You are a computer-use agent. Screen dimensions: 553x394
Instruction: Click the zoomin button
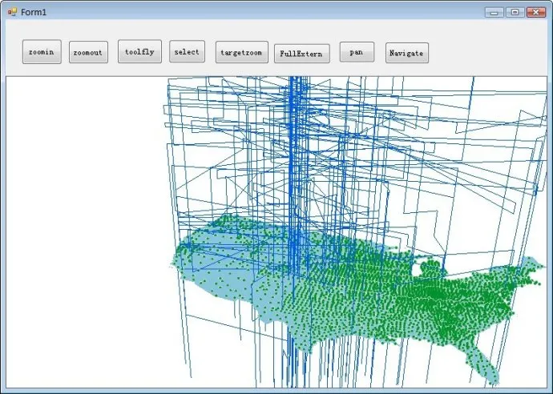42,52
